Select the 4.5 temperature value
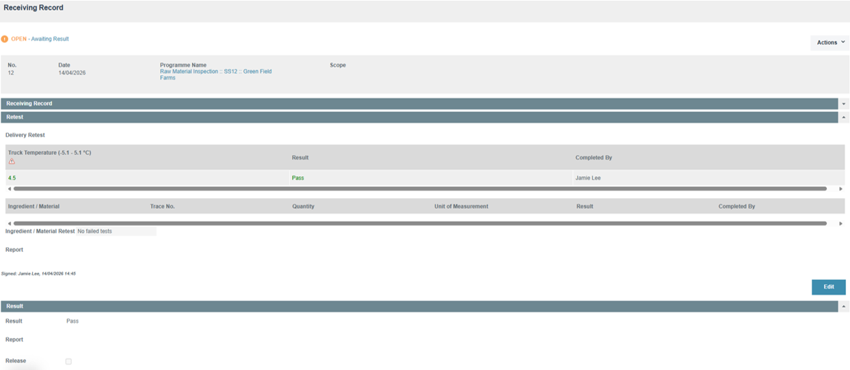This screenshot has width=850, height=370. pyautogui.click(x=12, y=178)
